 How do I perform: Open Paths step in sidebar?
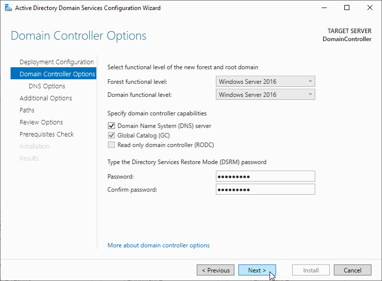pyautogui.click(x=27, y=110)
